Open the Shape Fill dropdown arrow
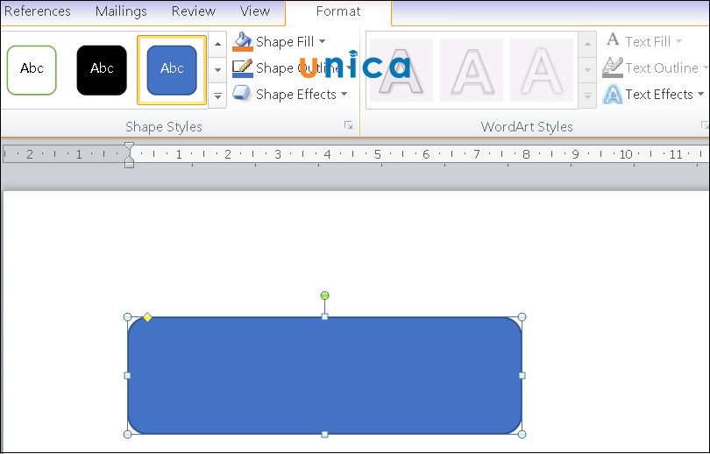This screenshot has width=710, height=454. (x=323, y=41)
